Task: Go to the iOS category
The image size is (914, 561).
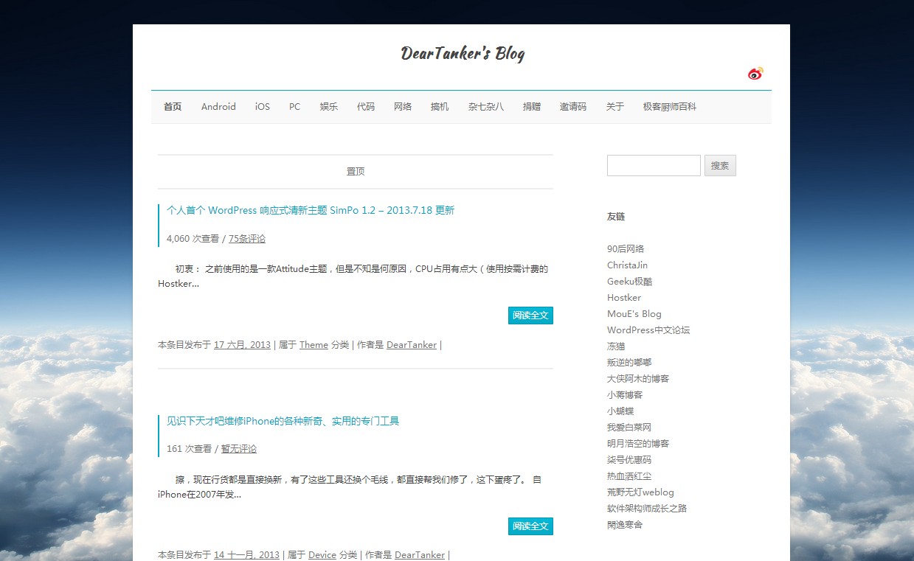Action: tap(263, 107)
